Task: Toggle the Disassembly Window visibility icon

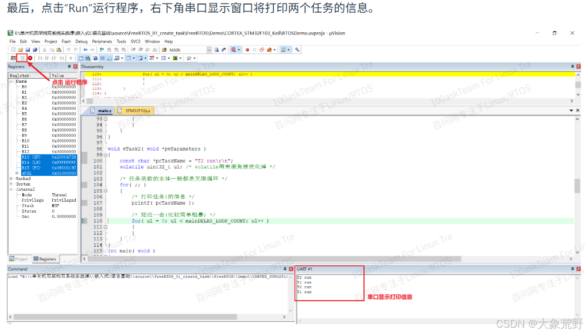Action: (x=89, y=58)
